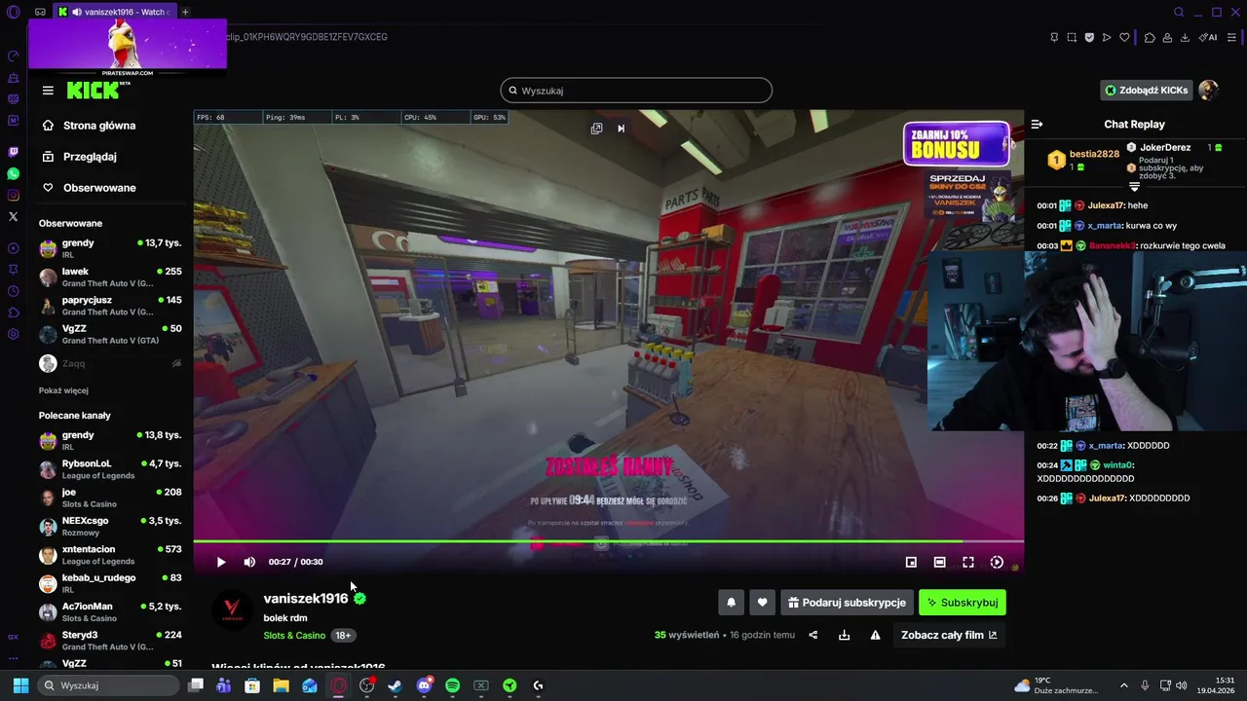The height and width of the screenshot is (701, 1247).
Task: Open Opera snapshot tool icon
Action: tap(1072, 37)
